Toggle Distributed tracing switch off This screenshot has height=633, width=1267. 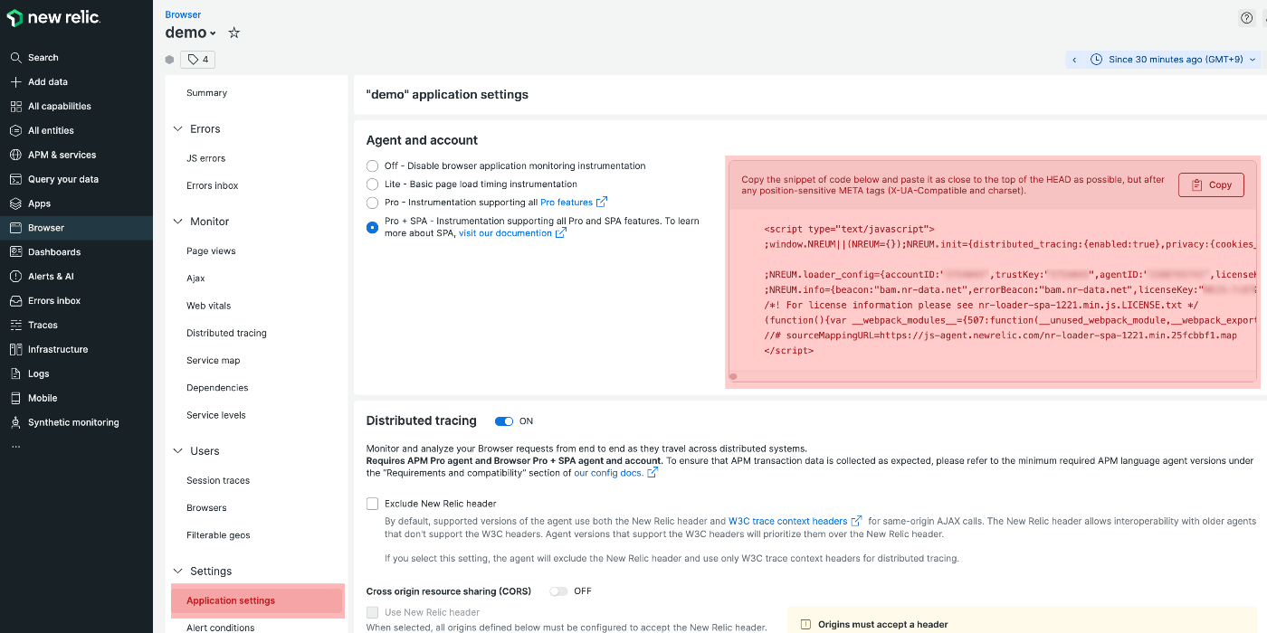[x=504, y=421]
